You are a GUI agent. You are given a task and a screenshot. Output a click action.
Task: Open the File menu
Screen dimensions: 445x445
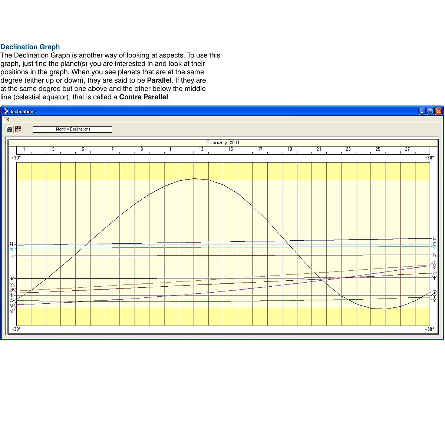pos(6,119)
